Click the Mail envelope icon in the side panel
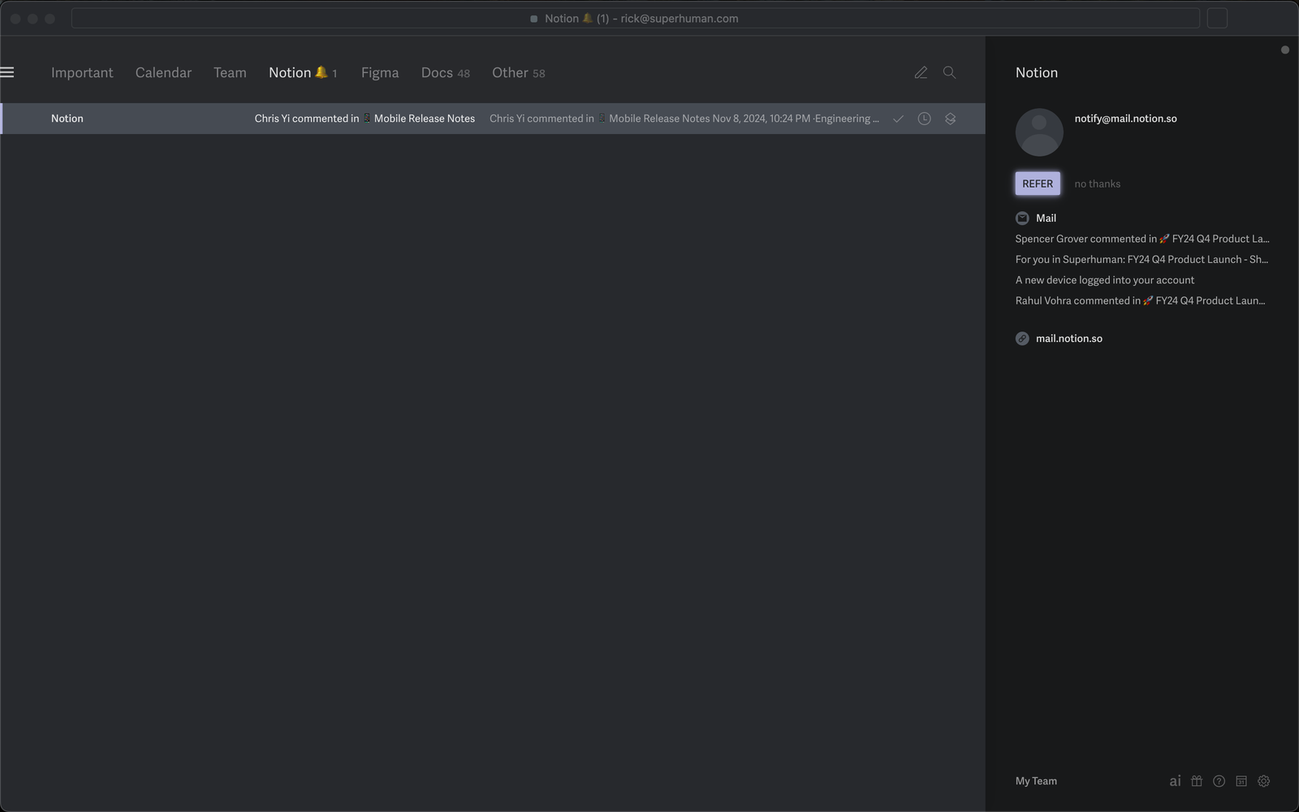 1021,218
